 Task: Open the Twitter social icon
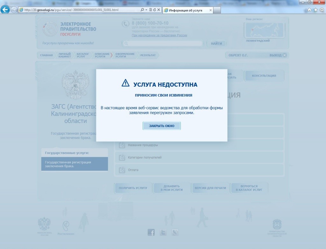coord(163,232)
